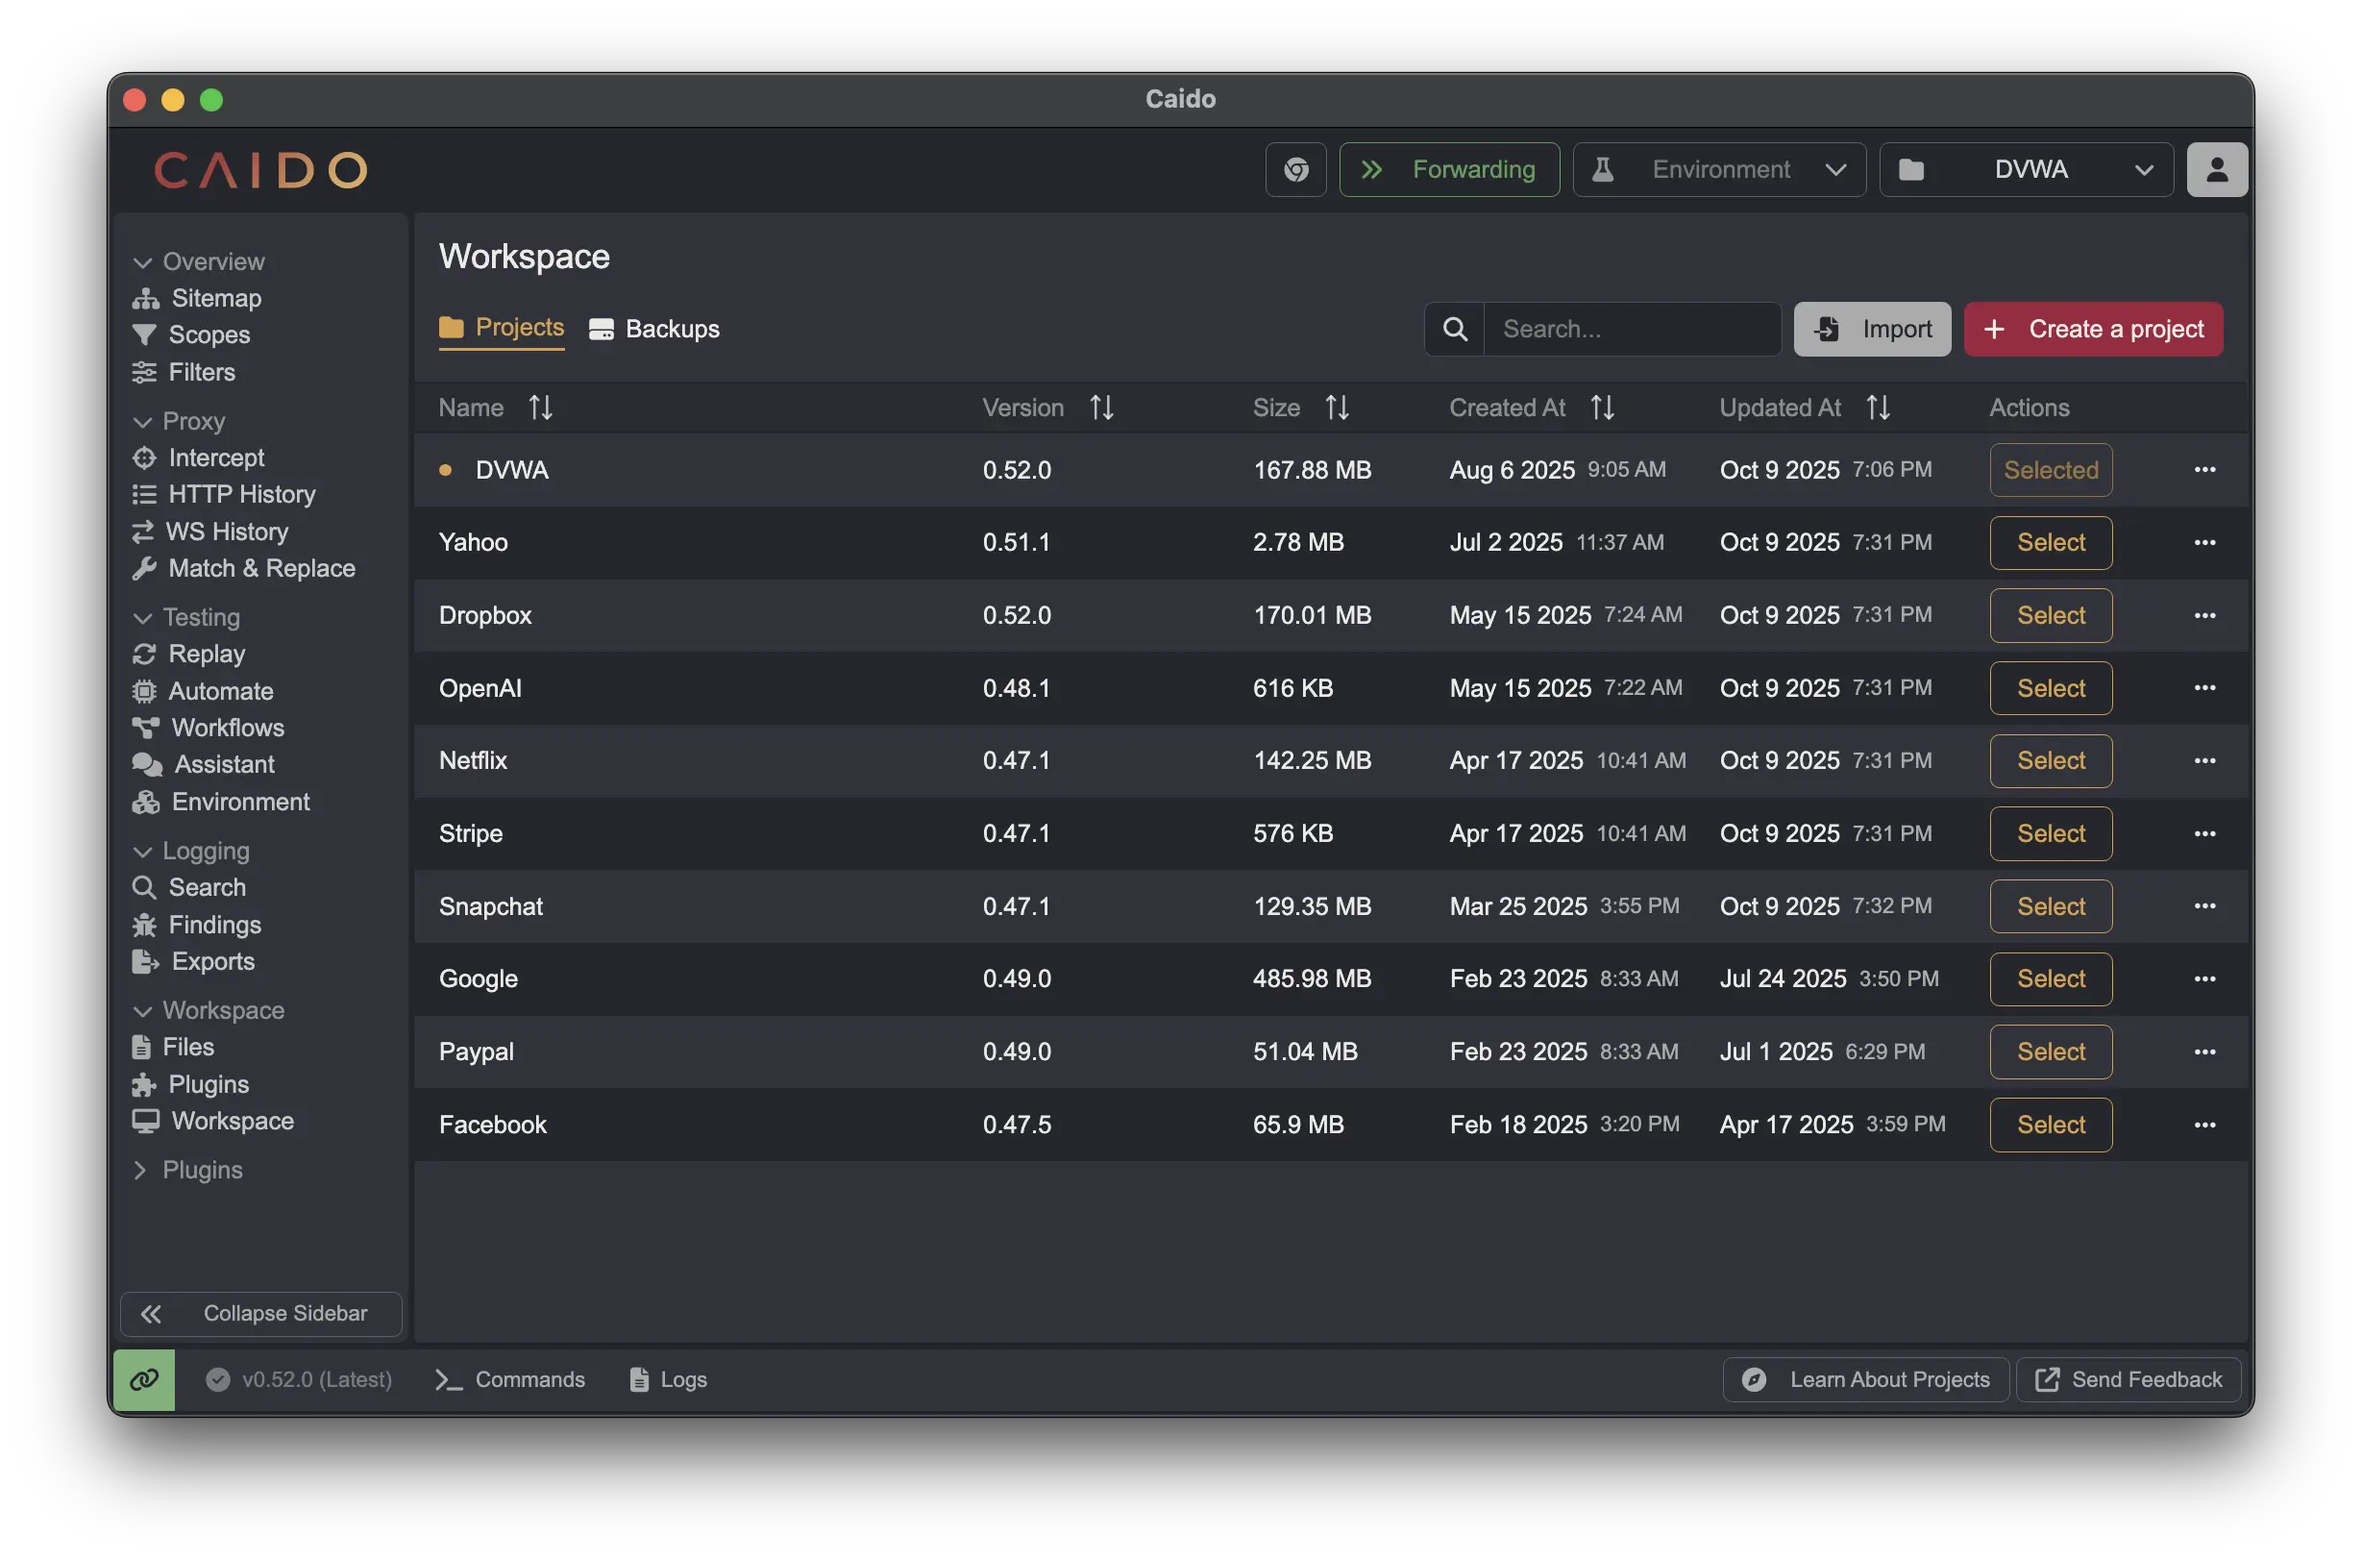Click the search magnifier icon
This screenshot has height=1559, width=2362.
coord(1456,329)
